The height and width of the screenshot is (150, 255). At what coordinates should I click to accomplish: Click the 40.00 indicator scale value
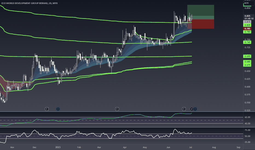pyautogui.click(x=247, y=123)
